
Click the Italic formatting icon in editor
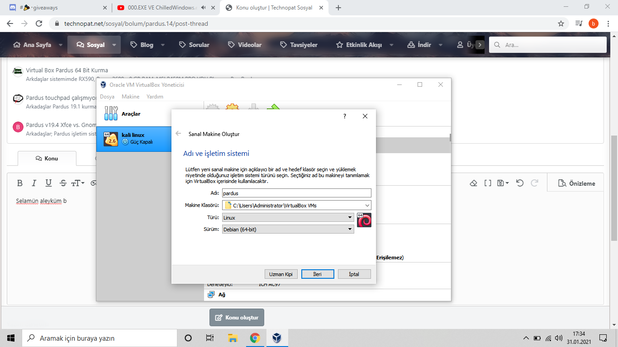pyautogui.click(x=34, y=183)
